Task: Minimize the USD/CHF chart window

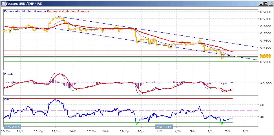Action: 261,3
